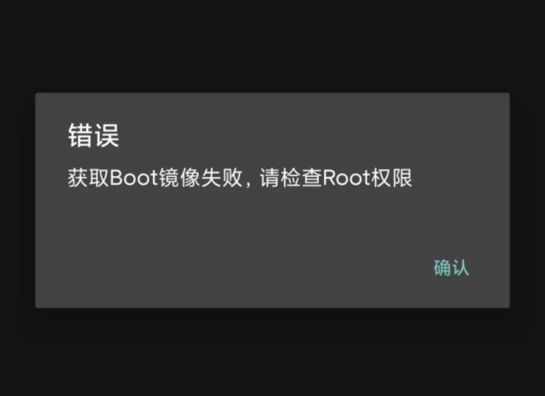Click the 权限 text ending the message
545x396 pixels.
pos(392,178)
